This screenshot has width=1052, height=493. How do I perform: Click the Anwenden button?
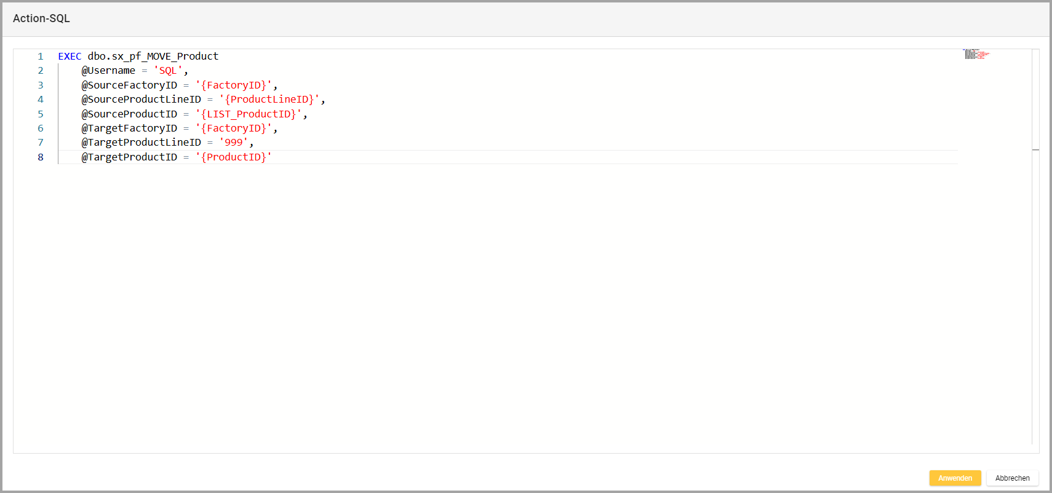[x=955, y=478]
